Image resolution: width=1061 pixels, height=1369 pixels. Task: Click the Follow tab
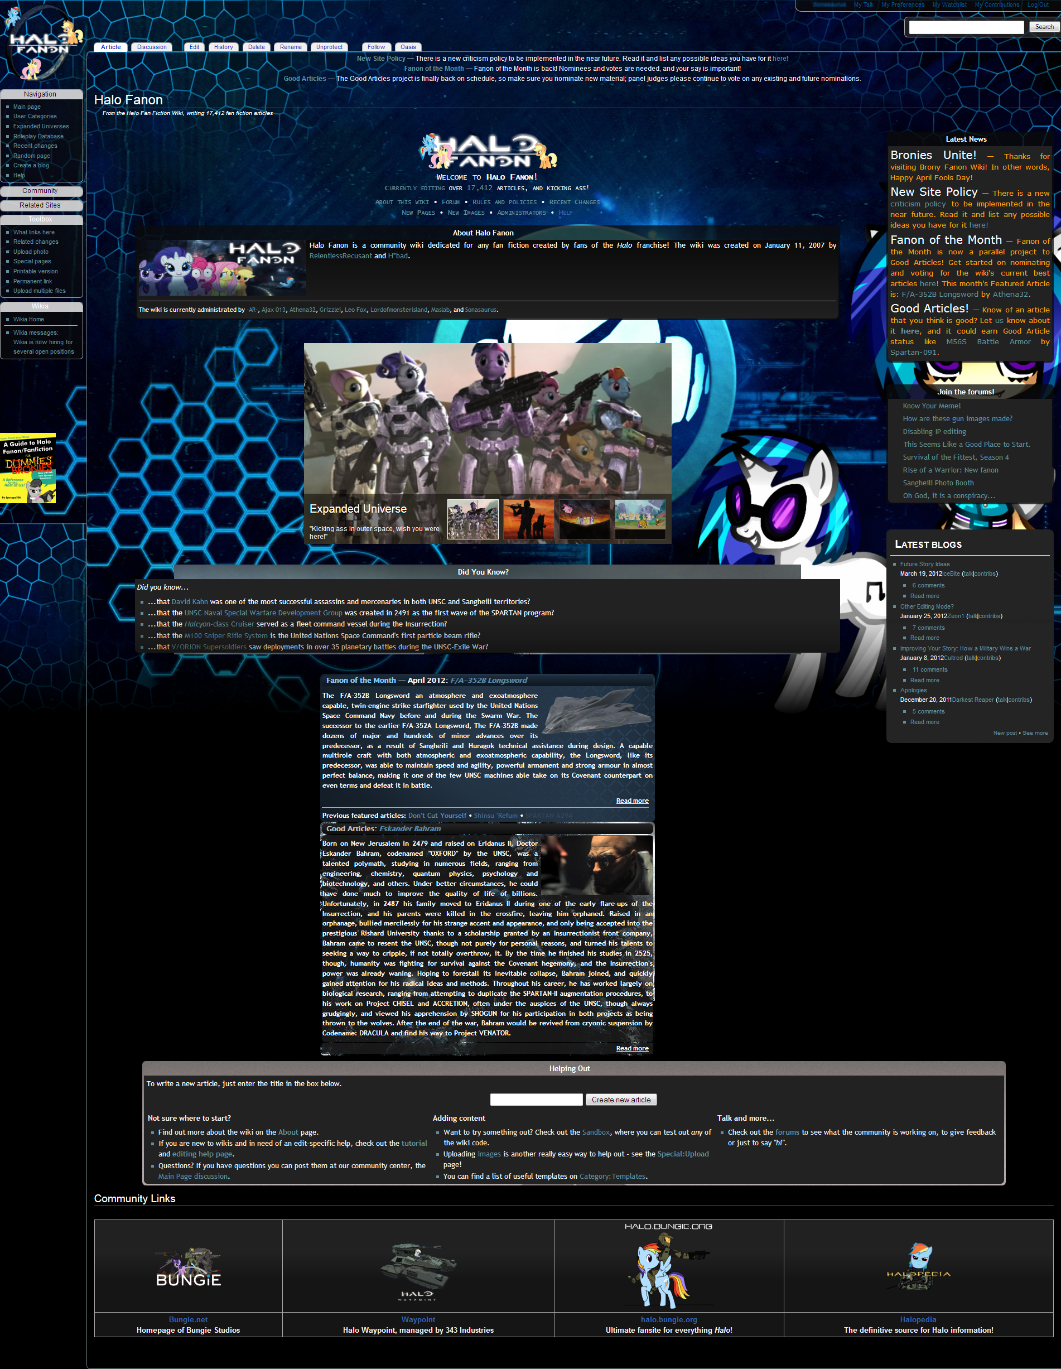click(377, 47)
